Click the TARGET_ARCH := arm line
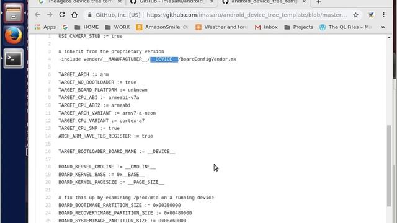 pyautogui.click(x=84, y=74)
